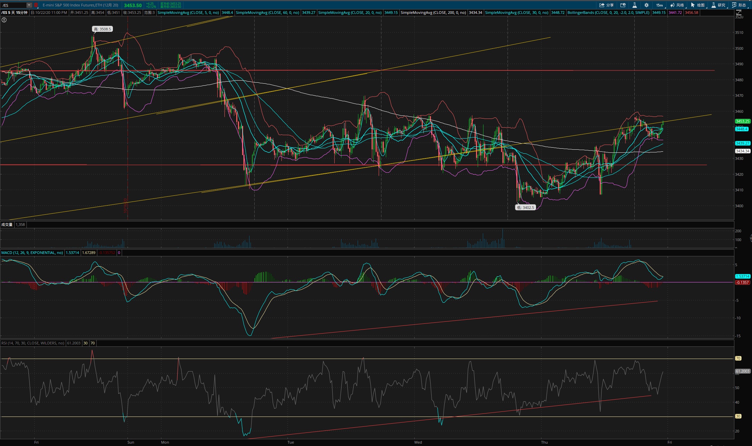The width and height of the screenshot is (752, 446).
Task: Click the 范围:3 range value
Action: [149, 13]
